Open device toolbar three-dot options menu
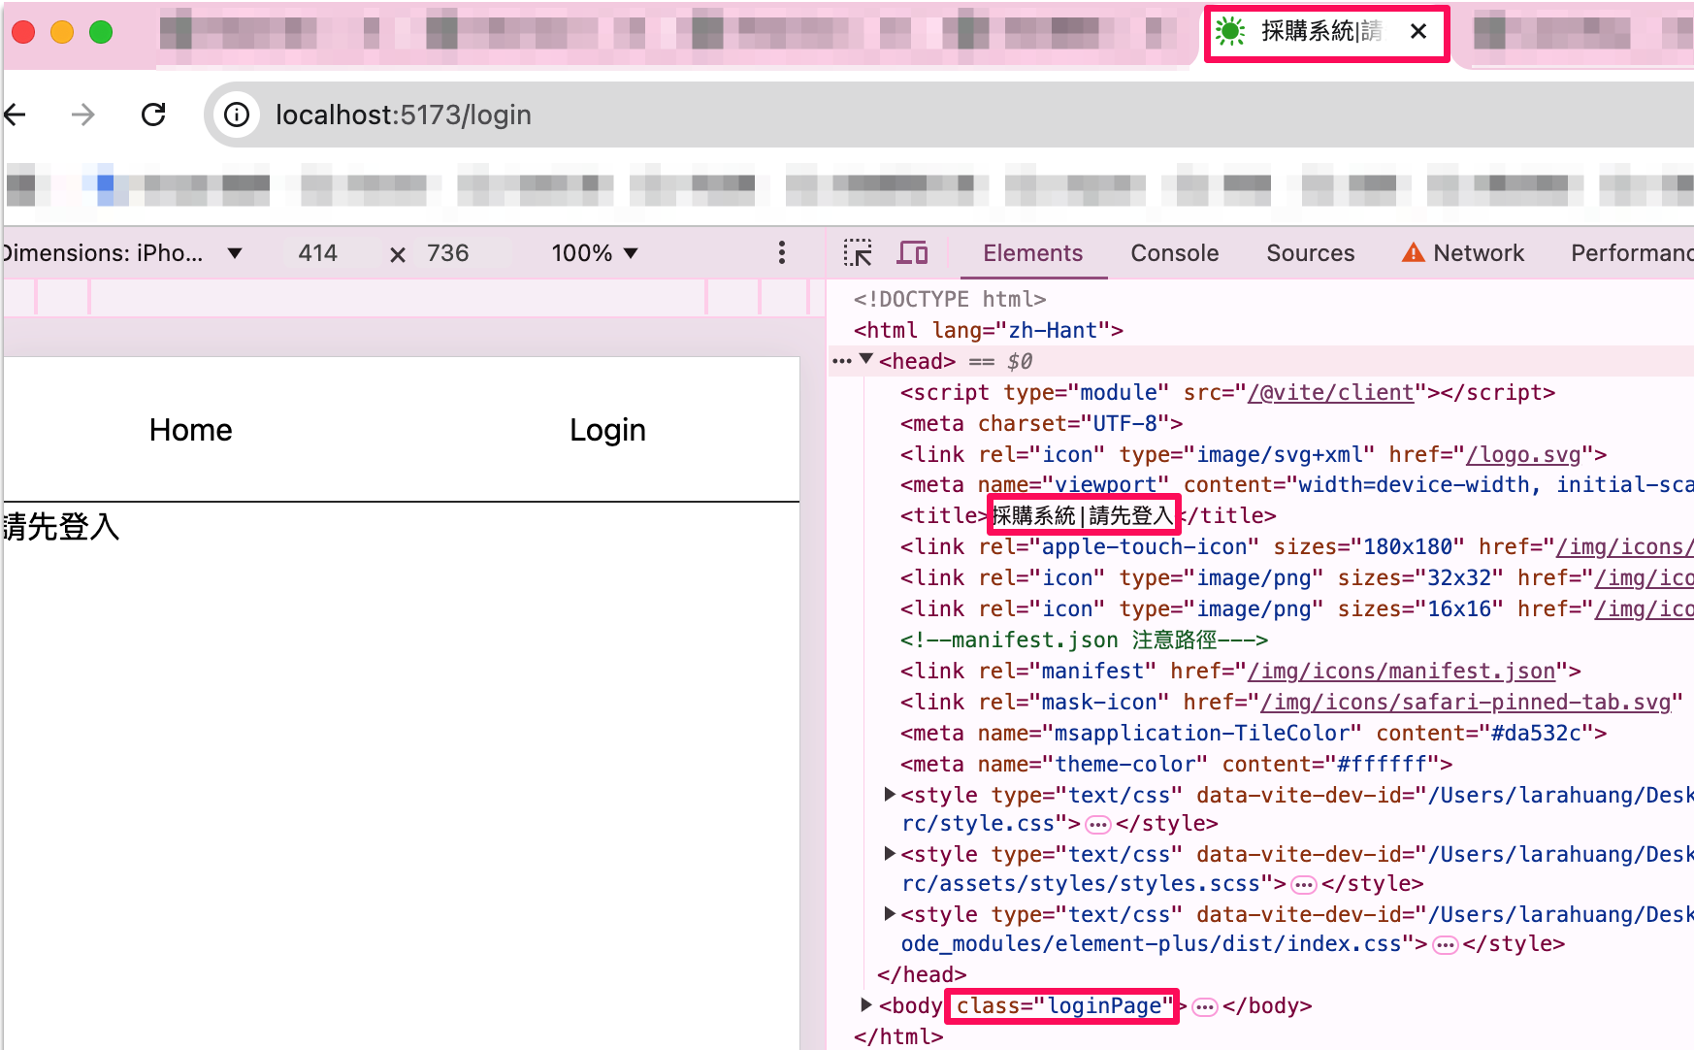The width and height of the screenshot is (1694, 1050). [781, 253]
